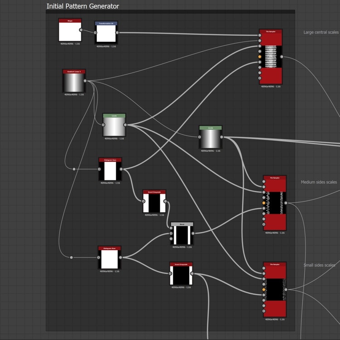This screenshot has height=340, width=340.
Task: Select the 'Medium sides scales' comment
Action: (x=319, y=182)
